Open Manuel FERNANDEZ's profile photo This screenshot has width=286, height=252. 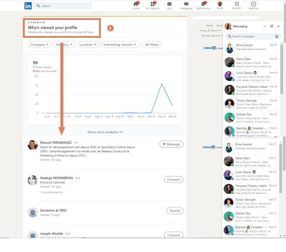pos(33,145)
